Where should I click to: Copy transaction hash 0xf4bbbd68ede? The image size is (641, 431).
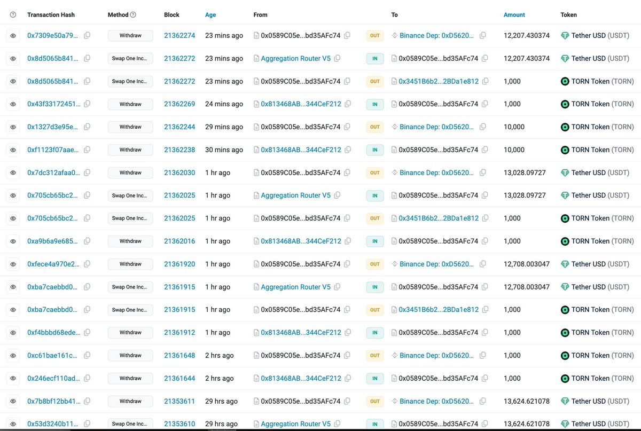point(87,333)
